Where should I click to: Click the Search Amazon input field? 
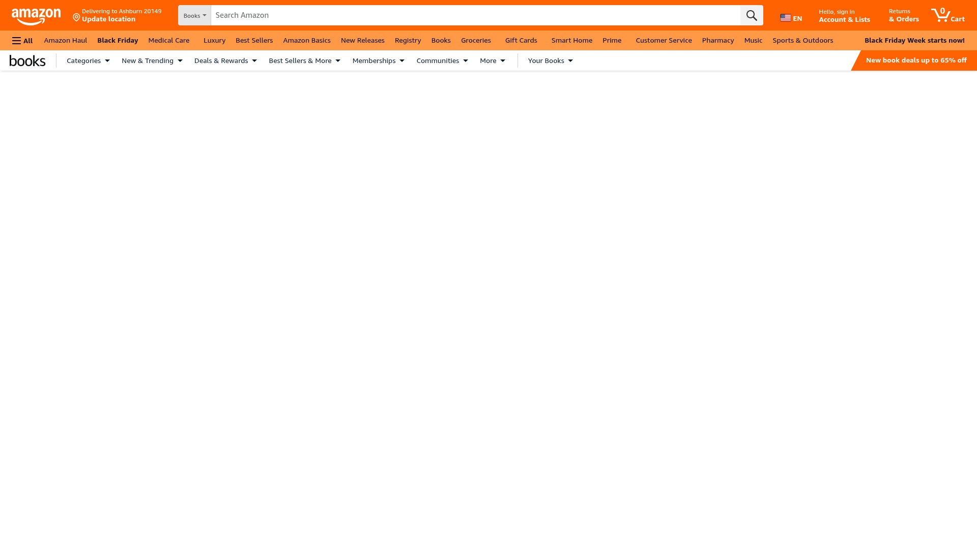tap(475, 15)
